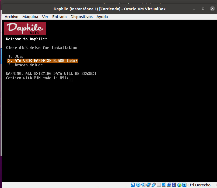Screen dimensions: 217x188
Task: Click the keyboard capture arrow icon
Action: (x=184, y=185)
